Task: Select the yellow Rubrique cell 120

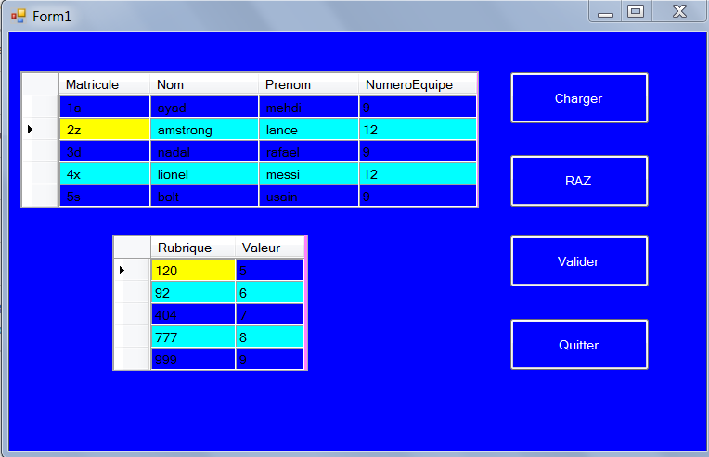Action: point(192,270)
